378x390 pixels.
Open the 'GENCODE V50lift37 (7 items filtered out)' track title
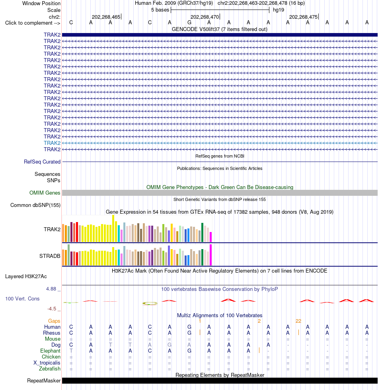(x=220, y=29)
